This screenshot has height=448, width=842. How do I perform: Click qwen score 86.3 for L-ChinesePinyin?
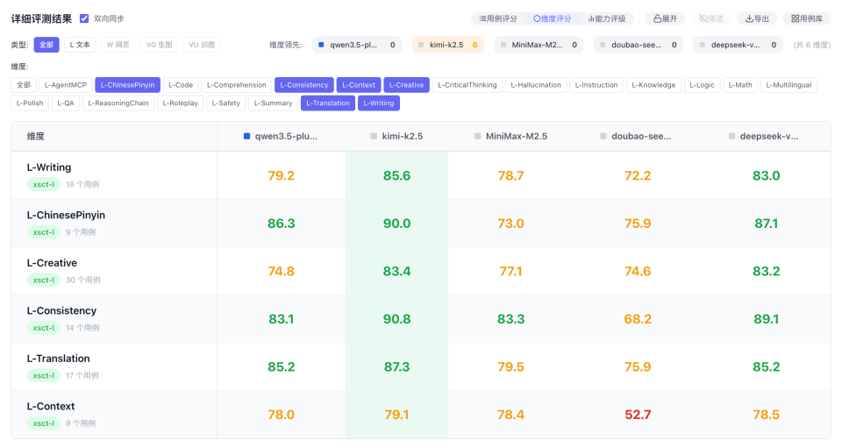click(282, 224)
